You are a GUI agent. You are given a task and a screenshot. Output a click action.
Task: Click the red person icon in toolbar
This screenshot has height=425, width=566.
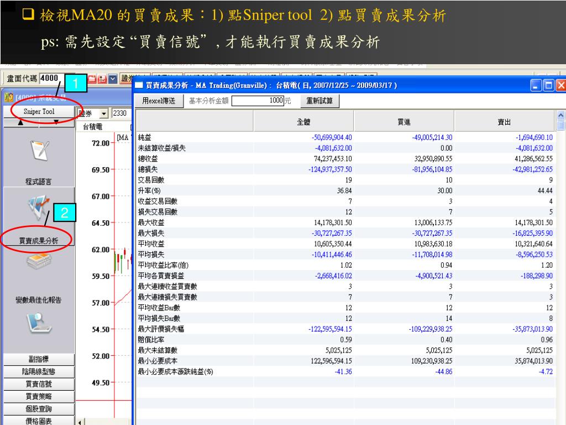[102, 79]
